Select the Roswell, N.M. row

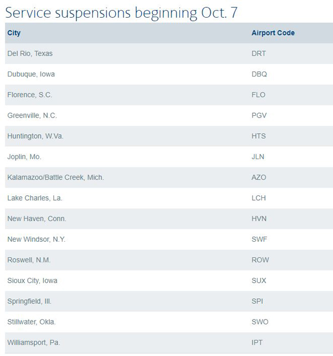169,260
